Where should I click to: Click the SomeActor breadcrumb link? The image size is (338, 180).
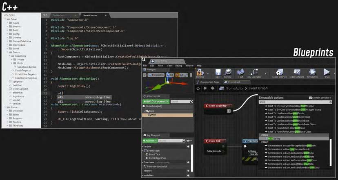click(235, 89)
